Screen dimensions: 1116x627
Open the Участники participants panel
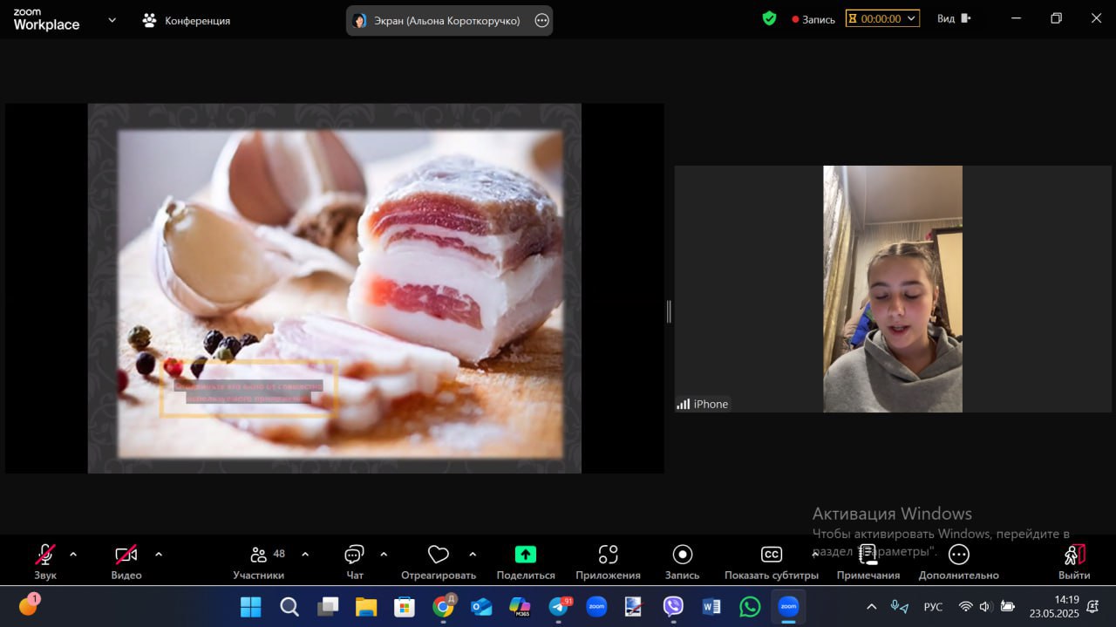(x=259, y=562)
